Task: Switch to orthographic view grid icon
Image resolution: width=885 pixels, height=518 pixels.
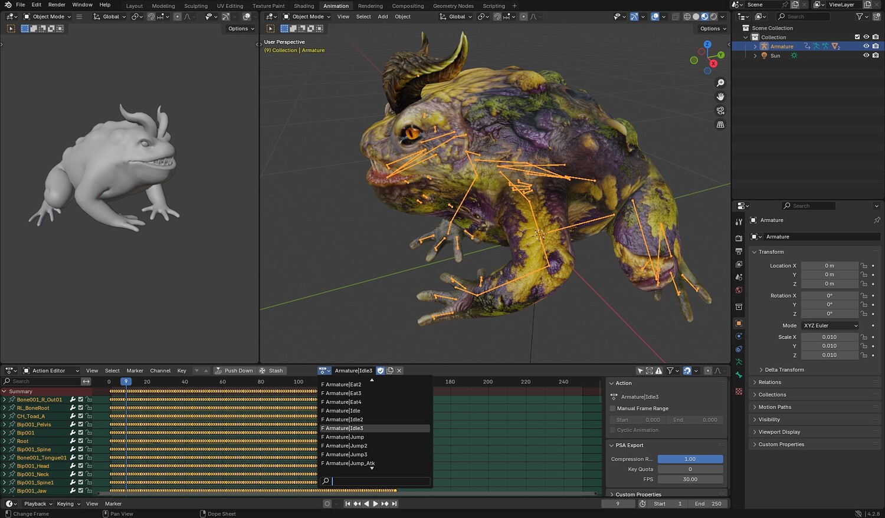Action: click(720, 124)
